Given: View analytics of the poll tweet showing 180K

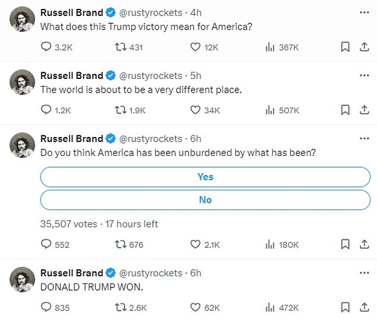Looking at the screenshot, I should [269, 244].
